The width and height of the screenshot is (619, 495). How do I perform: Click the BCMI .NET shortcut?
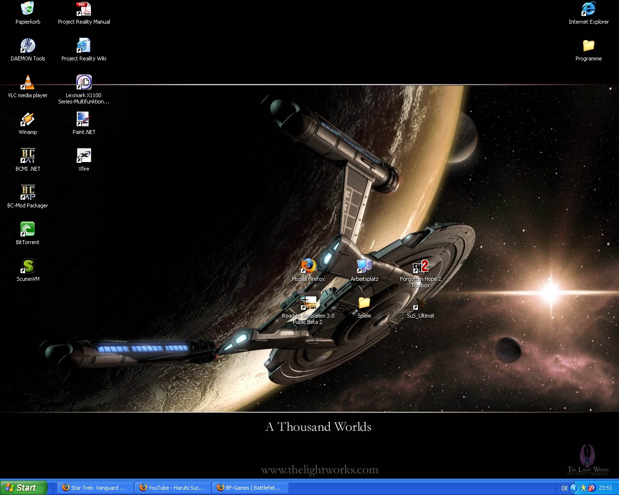click(x=28, y=156)
